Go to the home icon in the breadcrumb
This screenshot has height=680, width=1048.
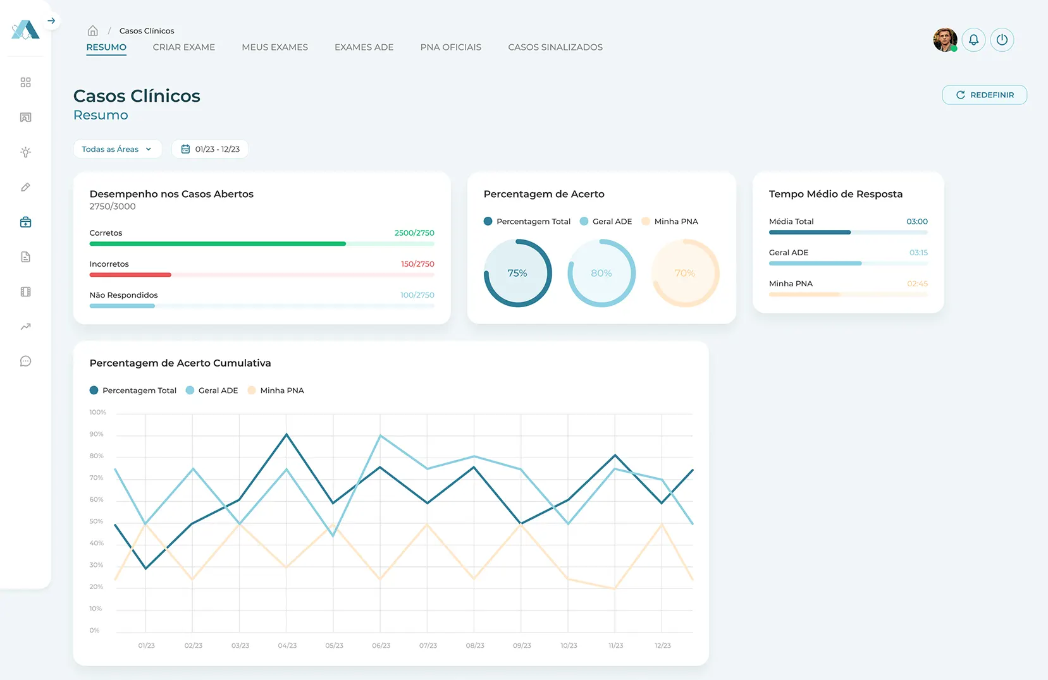(92, 30)
